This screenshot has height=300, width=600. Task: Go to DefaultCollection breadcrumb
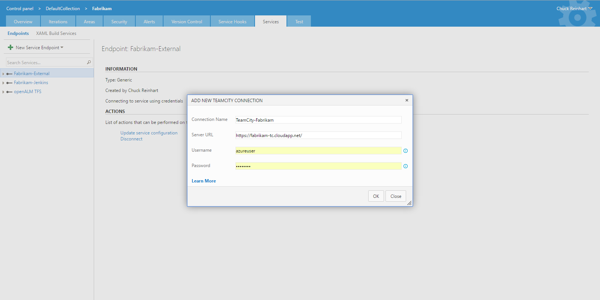point(63,8)
